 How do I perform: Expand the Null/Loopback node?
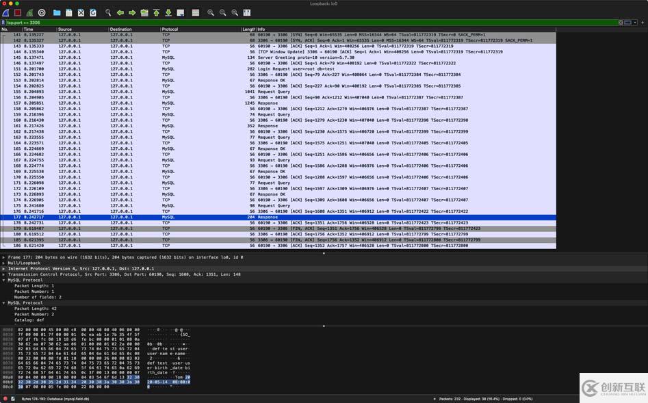(3, 263)
